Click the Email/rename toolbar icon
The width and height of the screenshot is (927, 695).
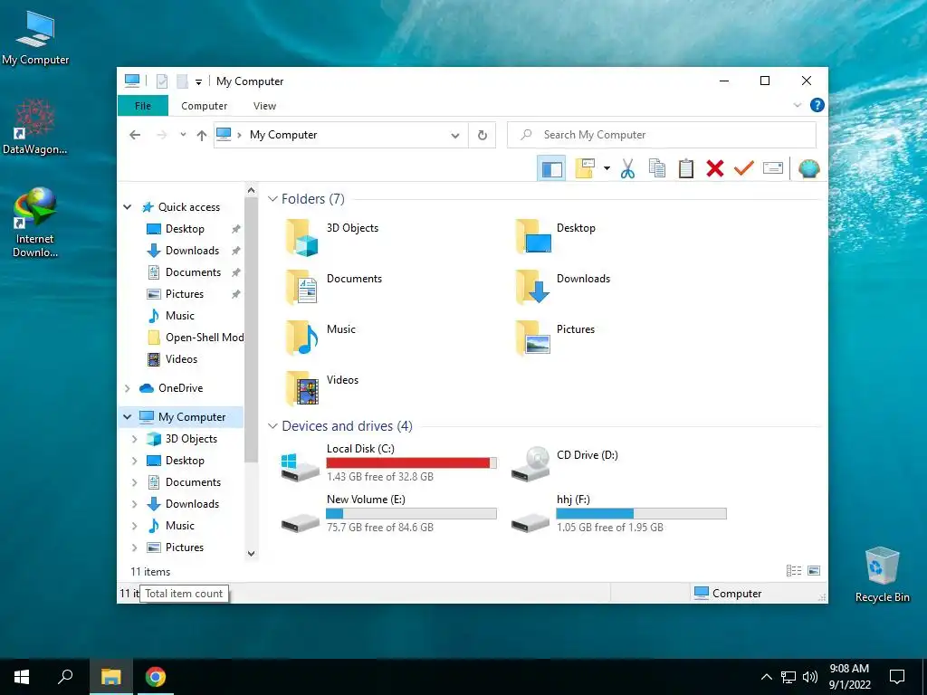pos(773,169)
